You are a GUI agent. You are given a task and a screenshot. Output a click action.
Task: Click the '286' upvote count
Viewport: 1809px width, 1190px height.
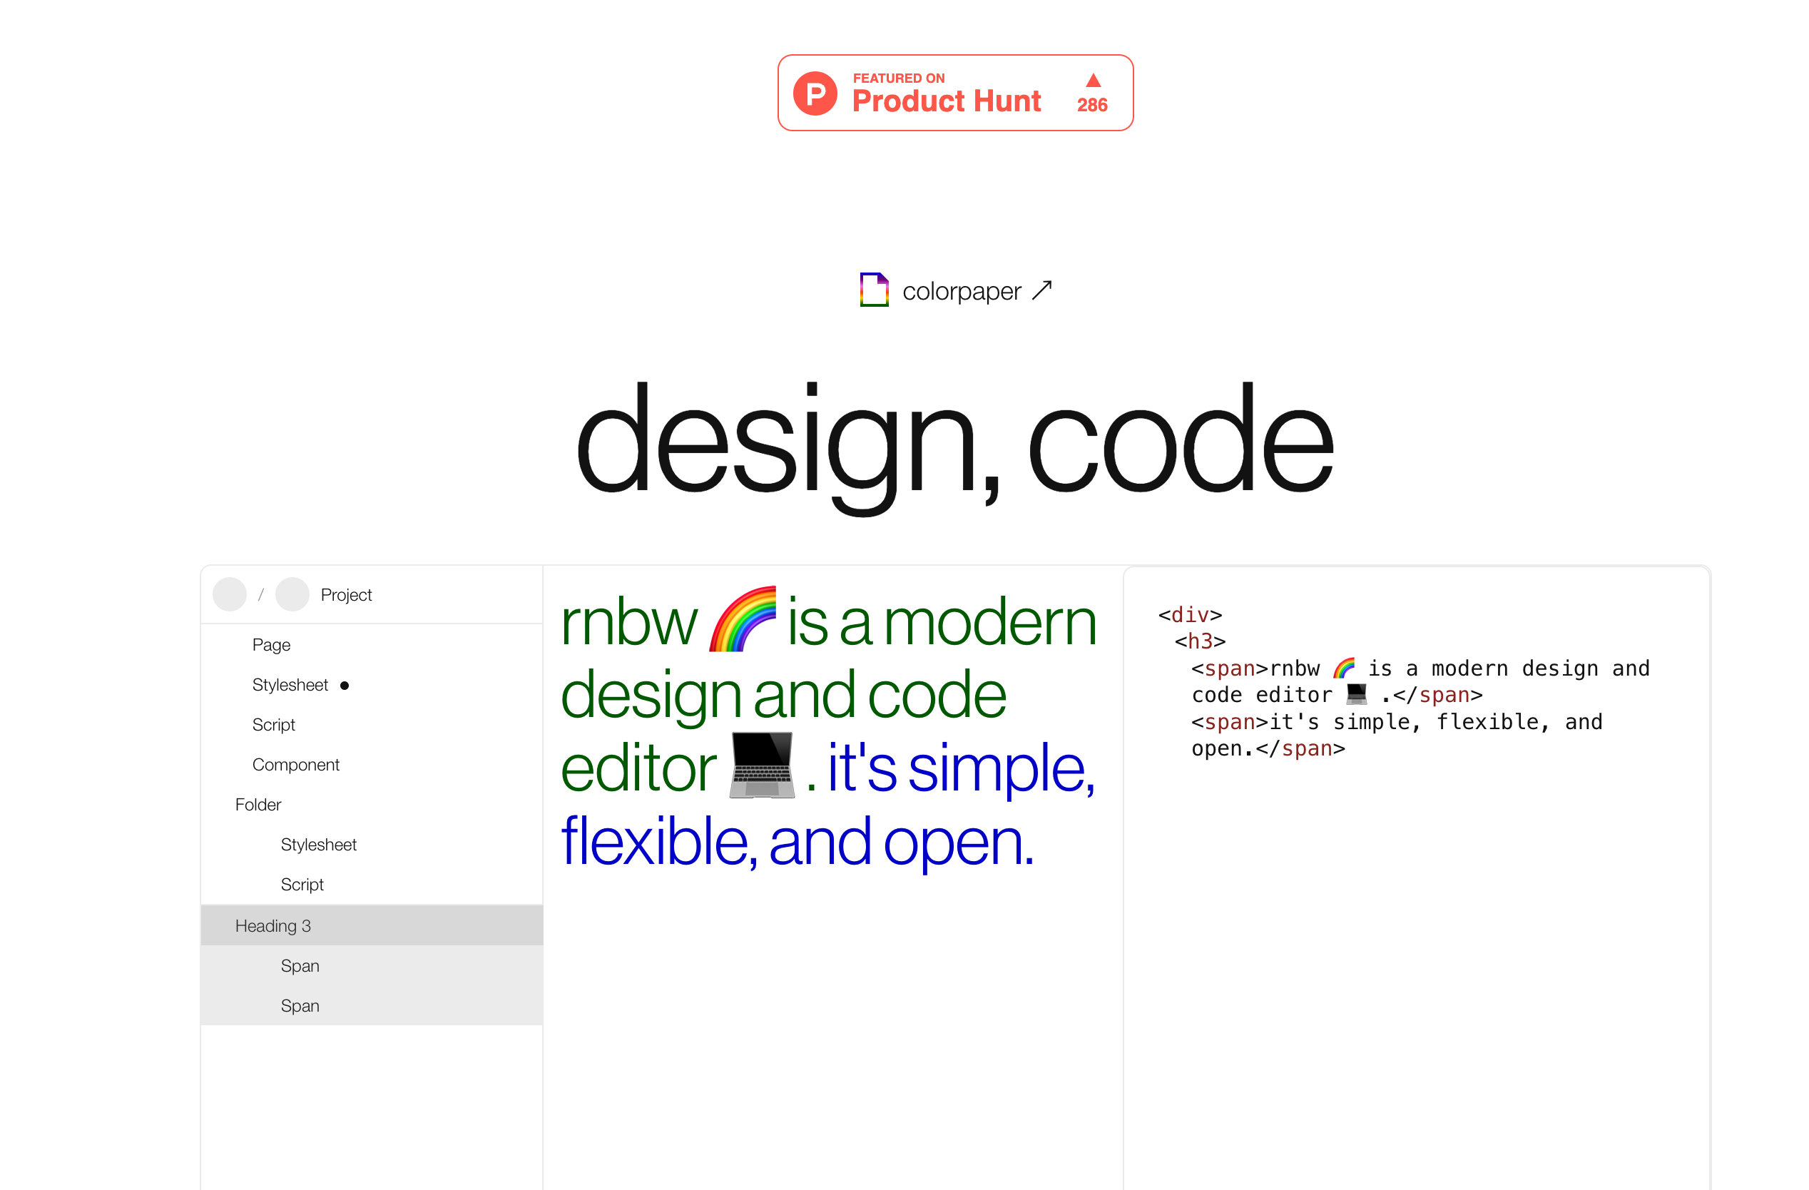click(x=1092, y=105)
